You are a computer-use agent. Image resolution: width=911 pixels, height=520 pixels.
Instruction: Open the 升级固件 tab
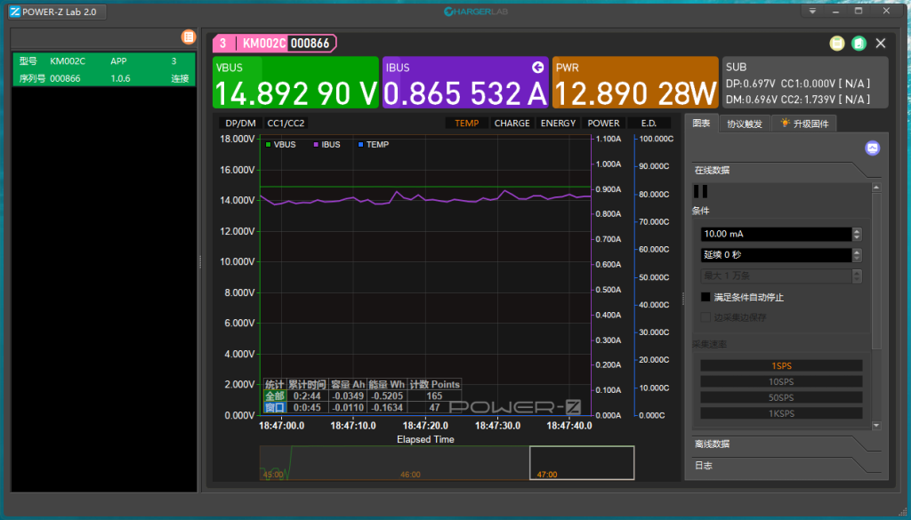804,124
